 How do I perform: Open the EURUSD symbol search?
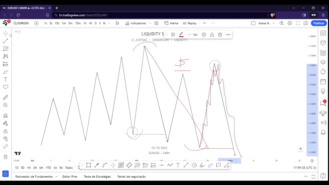coord(21,23)
